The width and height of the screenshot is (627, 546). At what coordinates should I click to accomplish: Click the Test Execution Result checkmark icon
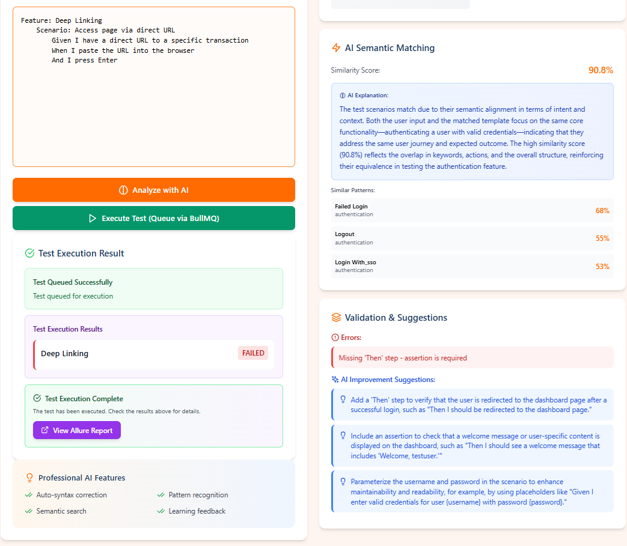coord(29,253)
